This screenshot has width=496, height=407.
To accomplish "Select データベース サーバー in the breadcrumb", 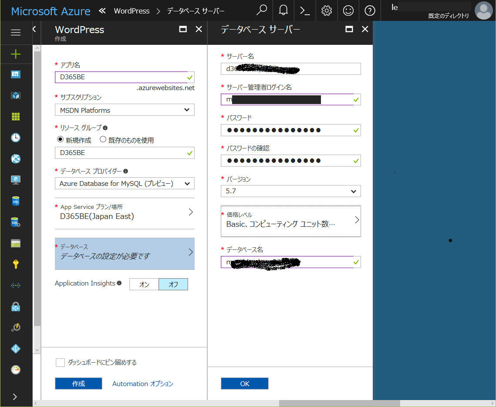I will 196,11.
